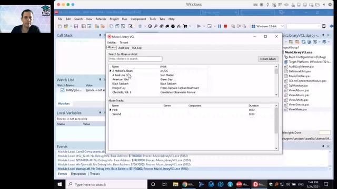The width and height of the screenshot is (337, 189).
Task: Click the Windows taskbar search box
Action: pyautogui.click(x=106, y=184)
